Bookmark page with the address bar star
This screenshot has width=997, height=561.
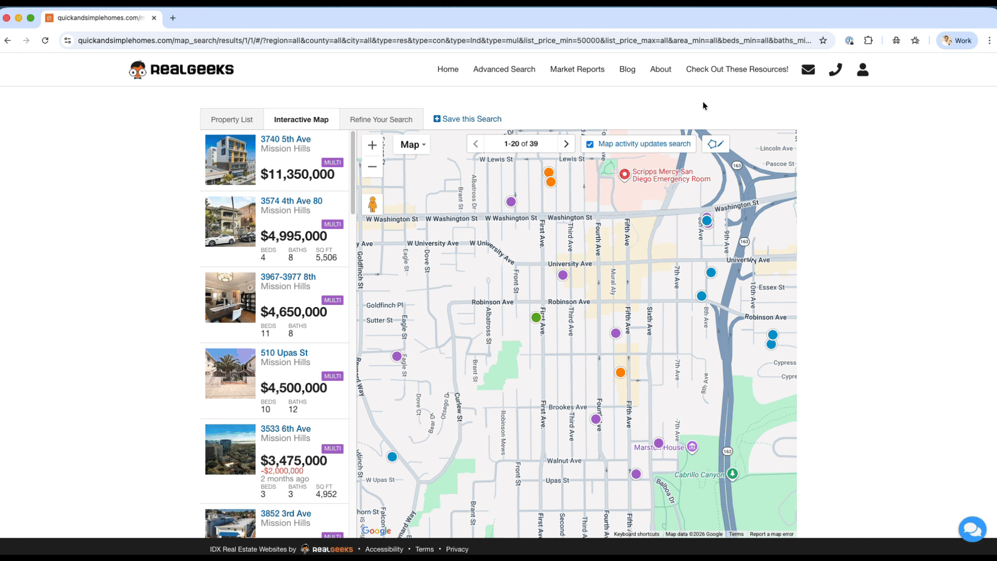[x=823, y=41]
